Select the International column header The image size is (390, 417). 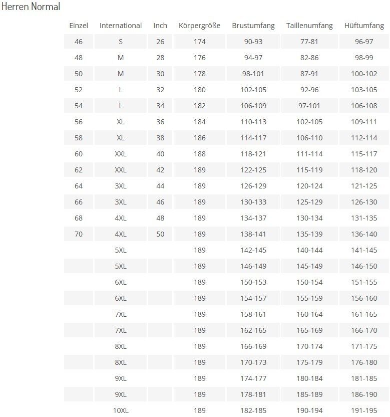tap(121, 26)
